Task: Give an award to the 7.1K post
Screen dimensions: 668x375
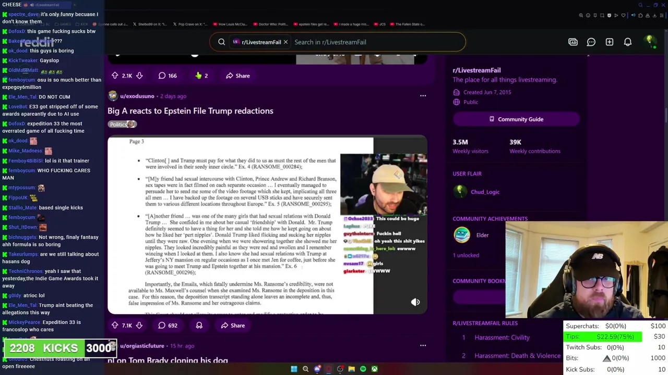Action: (199, 326)
